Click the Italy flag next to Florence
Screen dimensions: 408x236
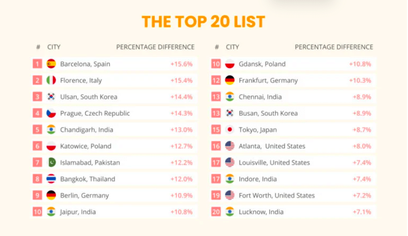[51, 80]
